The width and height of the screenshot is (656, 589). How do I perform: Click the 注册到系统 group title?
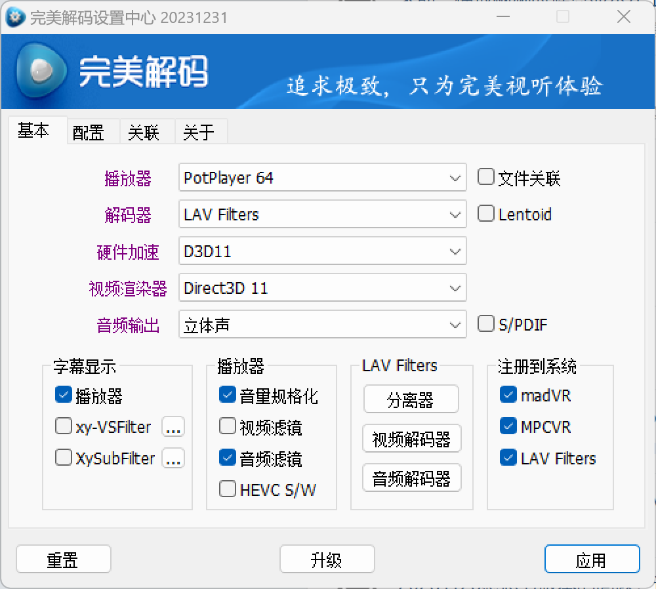pos(537,366)
